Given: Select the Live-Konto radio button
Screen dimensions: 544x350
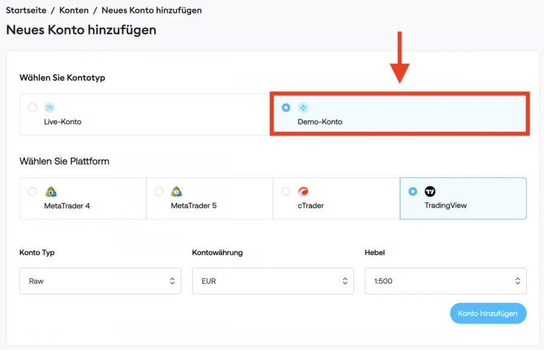Looking at the screenshot, I should [x=32, y=108].
